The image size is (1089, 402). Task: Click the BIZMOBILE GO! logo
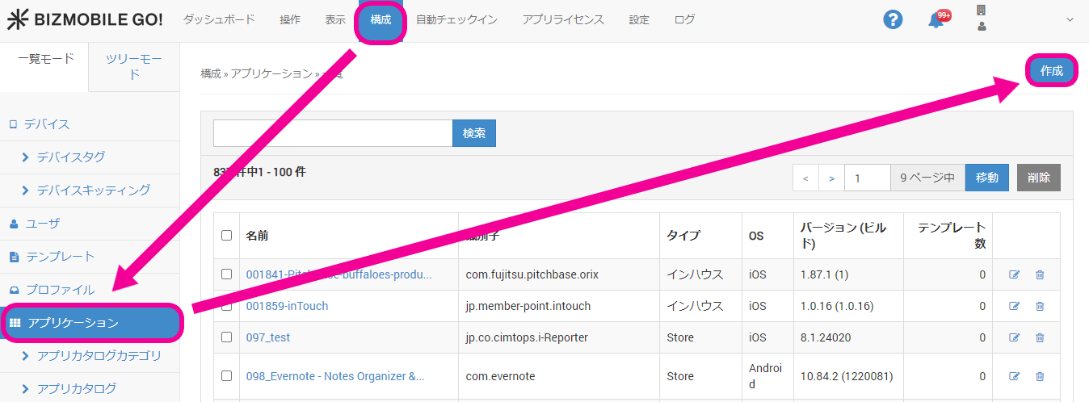coord(85,19)
